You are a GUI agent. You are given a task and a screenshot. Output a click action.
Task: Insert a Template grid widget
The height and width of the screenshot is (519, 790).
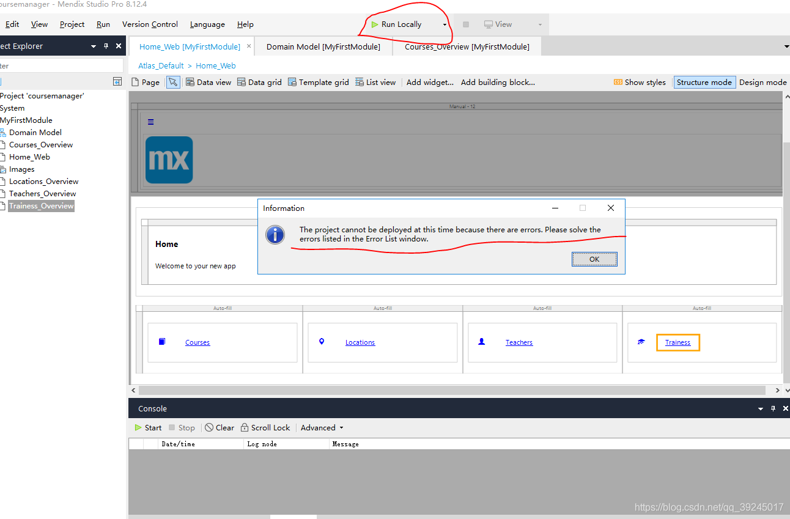318,83
